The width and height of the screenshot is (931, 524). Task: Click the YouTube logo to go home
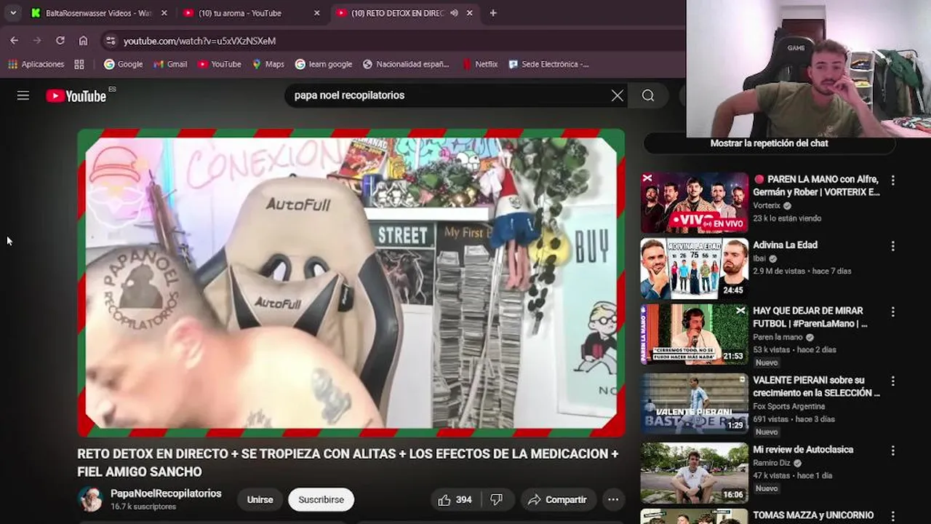[x=76, y=95]
